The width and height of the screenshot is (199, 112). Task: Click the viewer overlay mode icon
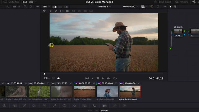(x=46, y=78)
